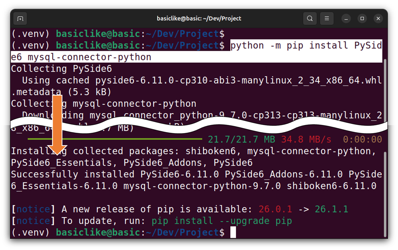Click the green download progress bar
The height and width of the screenshot is (250, 398).
click(x=115, y=139)
